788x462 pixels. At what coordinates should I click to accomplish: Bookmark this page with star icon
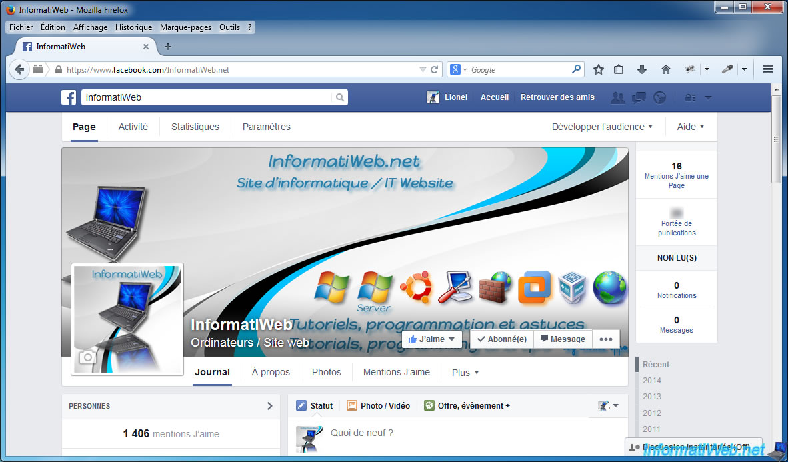pyautogui.click(x=598, y=69)
